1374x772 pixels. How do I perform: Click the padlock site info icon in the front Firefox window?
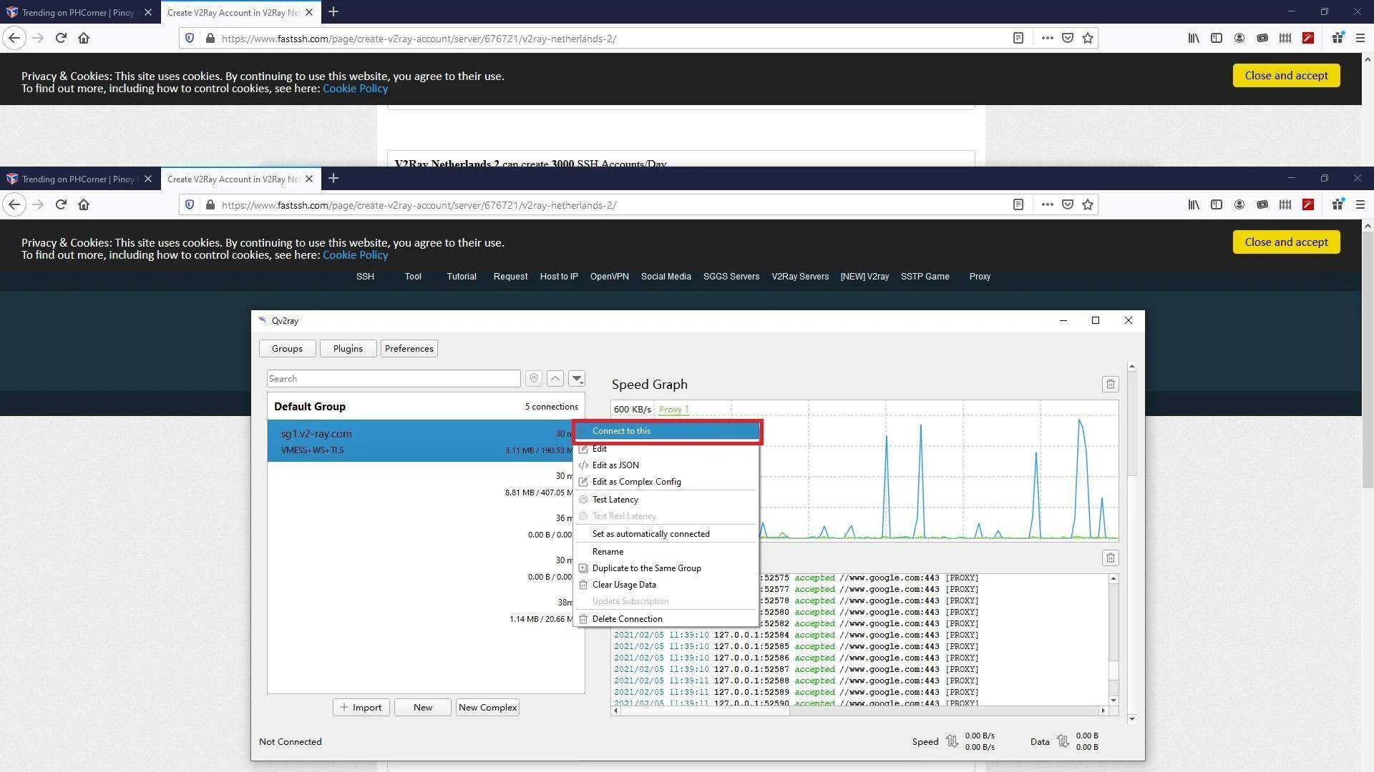point(210,205)
